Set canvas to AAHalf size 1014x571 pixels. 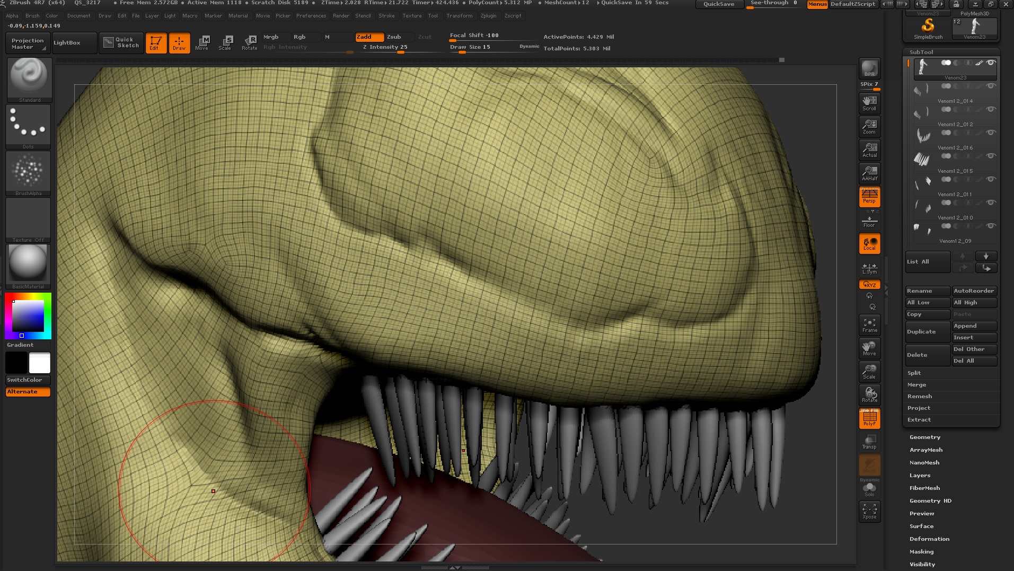(x=869, y=173)
